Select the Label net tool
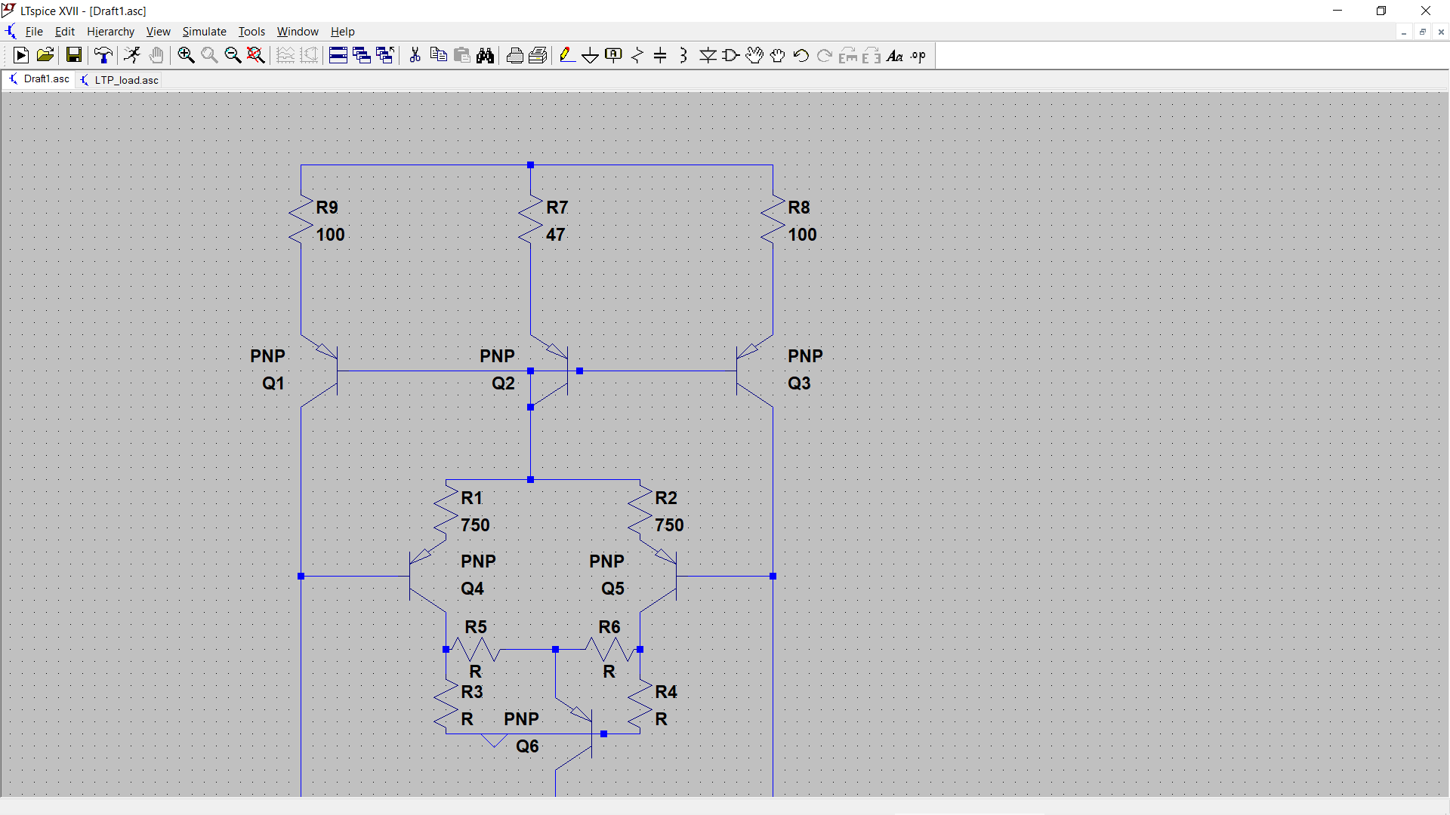The image size is (1450, 815). 614,55
